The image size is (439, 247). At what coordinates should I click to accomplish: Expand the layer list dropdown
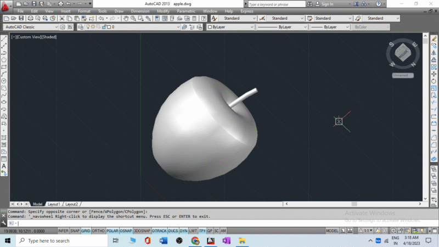click(x=178, y=27)
